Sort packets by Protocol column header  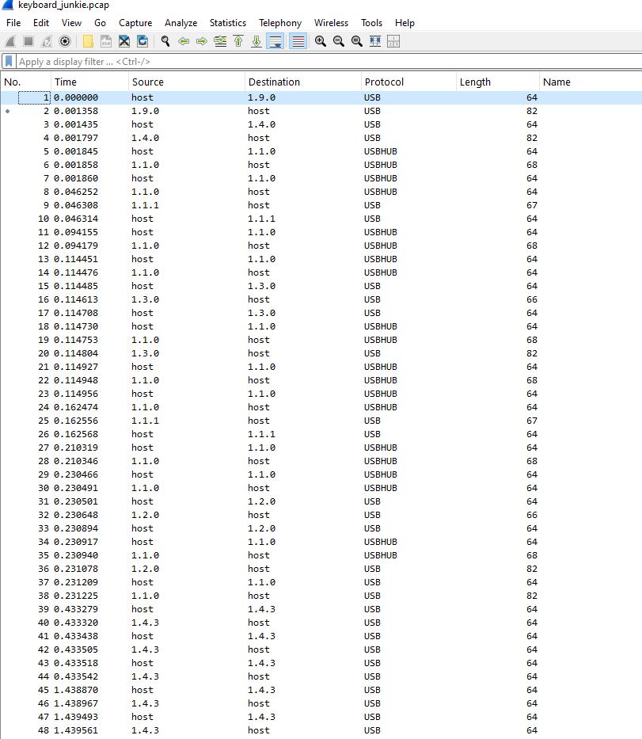coord(384,82)
